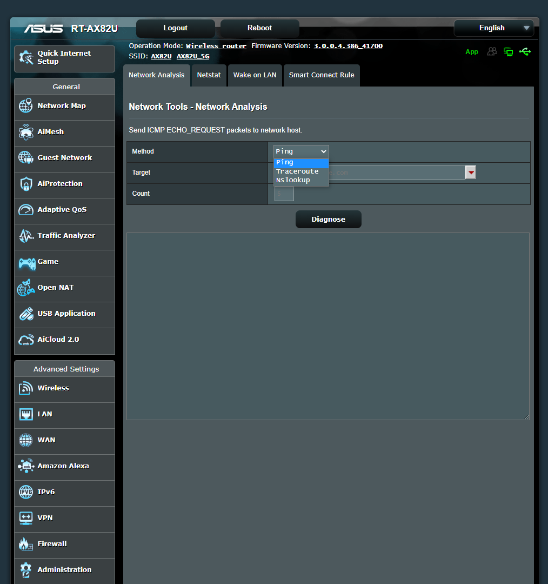
Task: Click the Traffic Analyzer waveform icon
Action: coord(26,236)
